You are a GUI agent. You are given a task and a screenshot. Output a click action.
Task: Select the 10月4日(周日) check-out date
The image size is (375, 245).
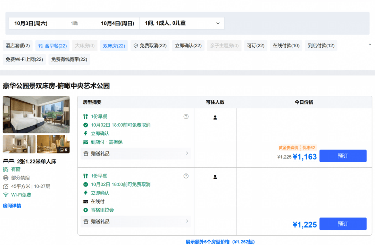[117, 23]
